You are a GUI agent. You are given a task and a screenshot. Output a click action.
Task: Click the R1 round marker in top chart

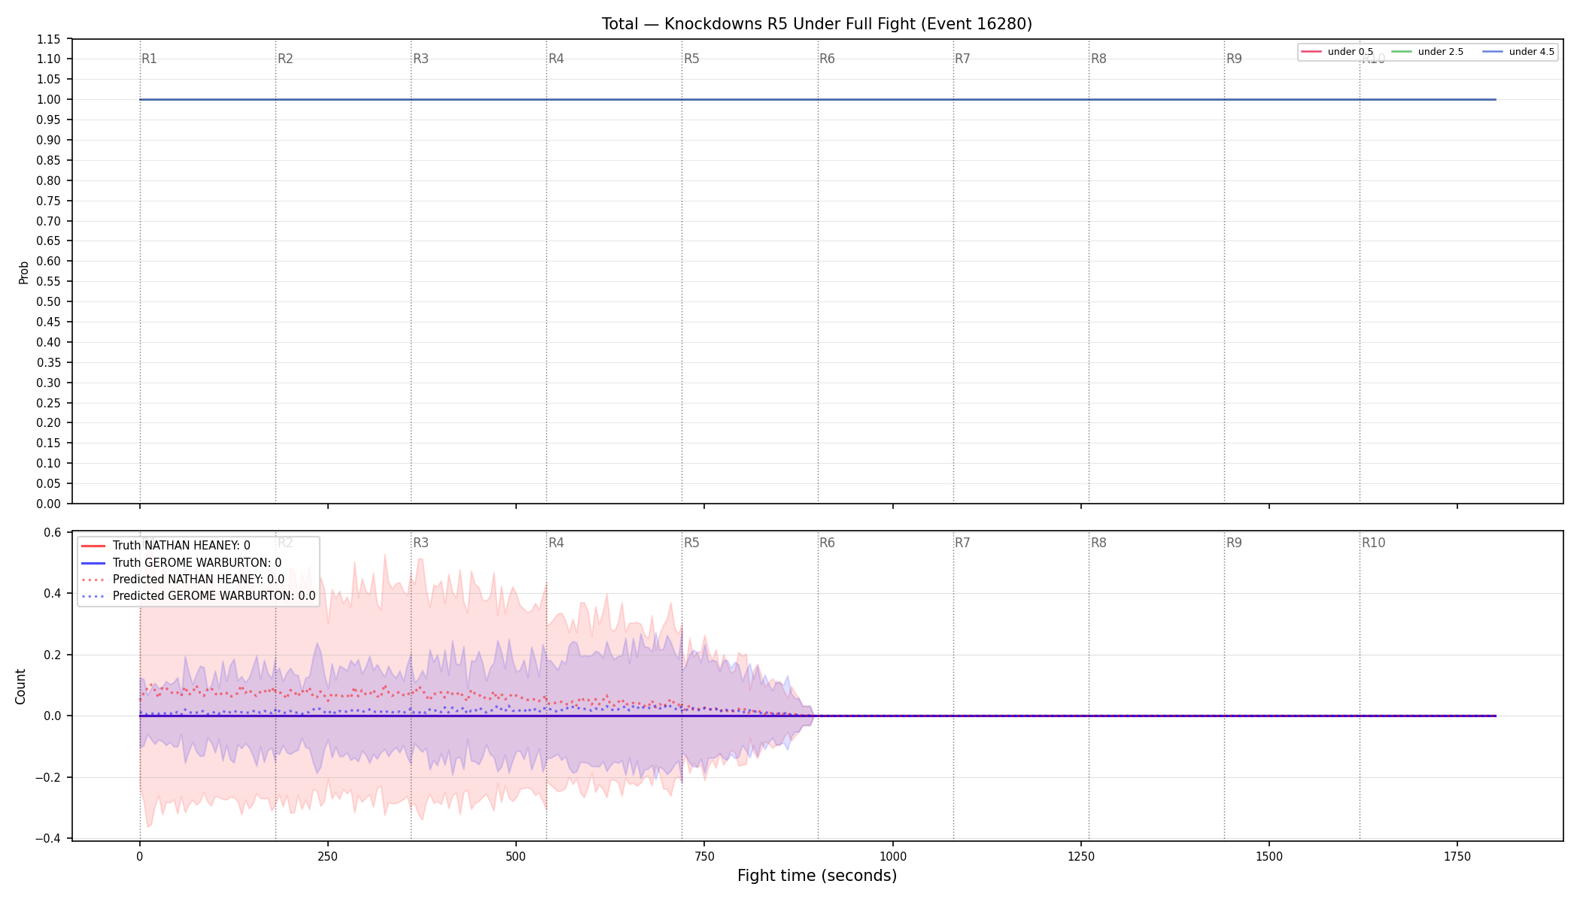[149, 59]
